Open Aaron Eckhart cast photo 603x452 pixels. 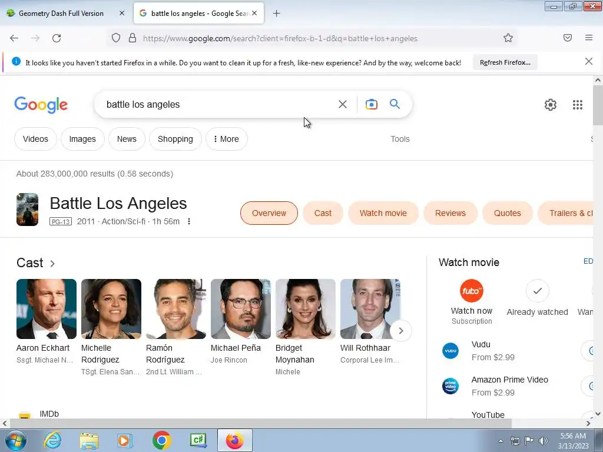[x=47, y=309]
